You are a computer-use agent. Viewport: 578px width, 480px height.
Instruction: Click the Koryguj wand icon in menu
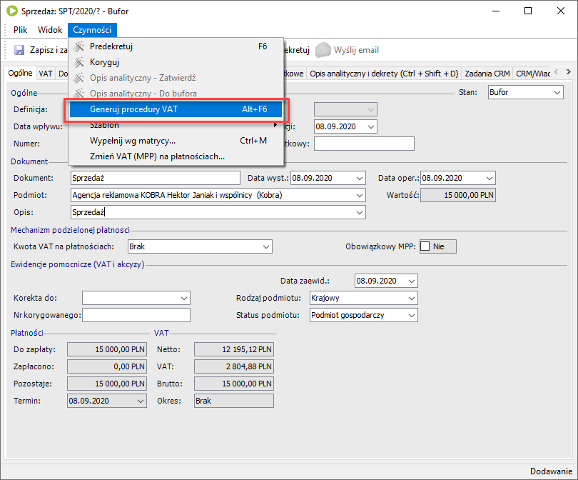pyautogui.click(x=78, y=62)
